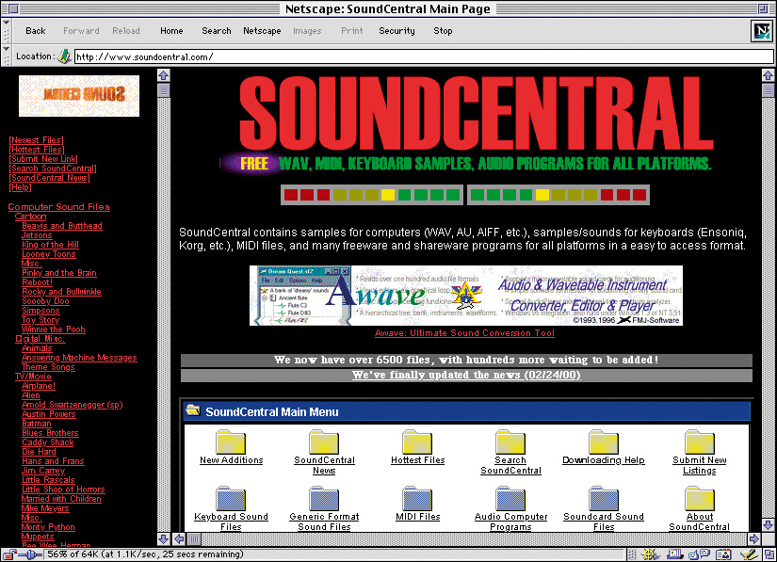Open the Beavis and Butthead link
This screenshot has height=562, width=777.
(62, 226)
